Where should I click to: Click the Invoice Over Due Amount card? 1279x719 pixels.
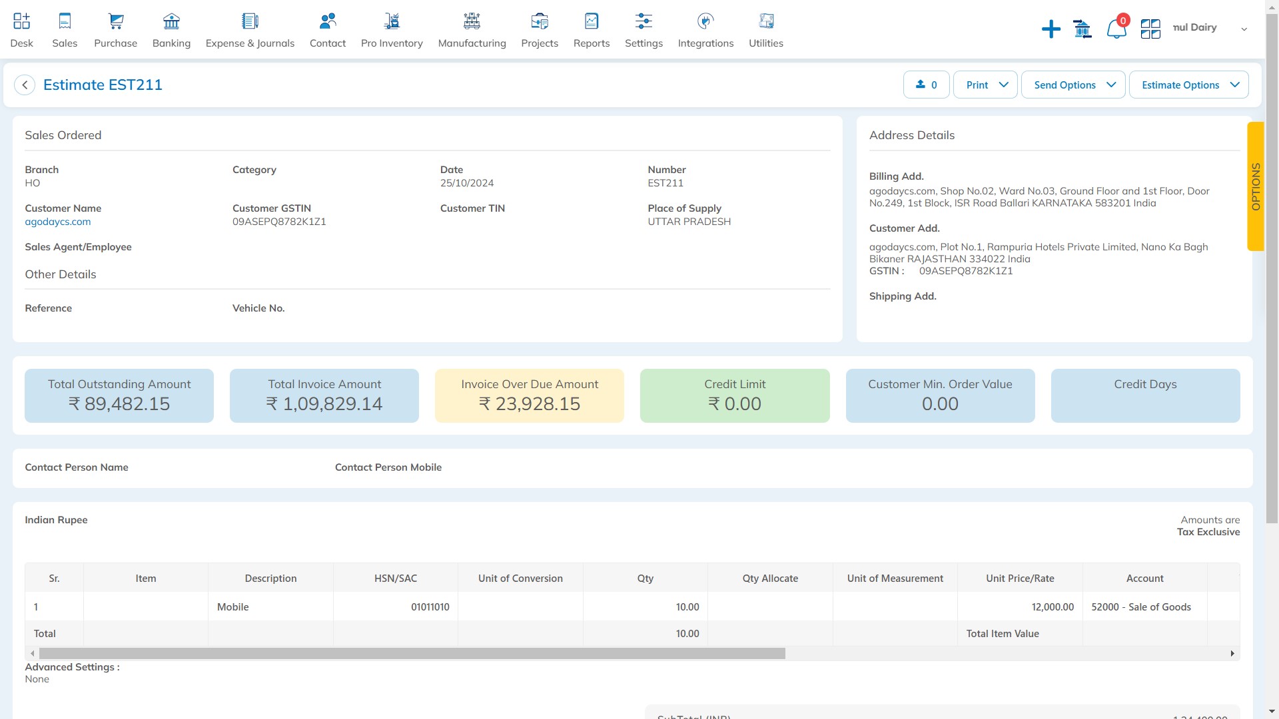coord(530,395)
